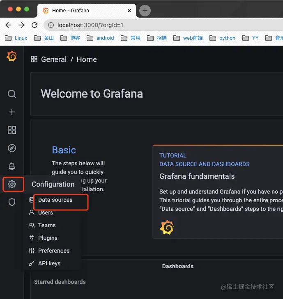Open the web前端 bookmarks folder
Viewport: 283px width, 299px height.
[x=188, y=38]
